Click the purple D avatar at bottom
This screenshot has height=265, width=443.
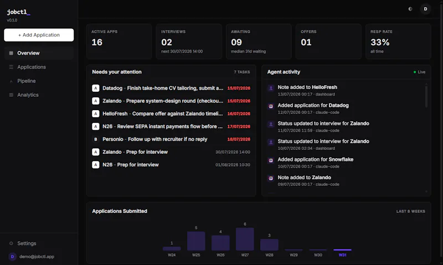click(x=12, y=257)
